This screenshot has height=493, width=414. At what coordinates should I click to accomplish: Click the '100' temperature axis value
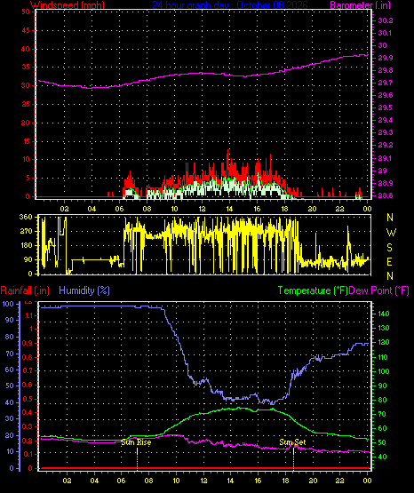point(383,371)
